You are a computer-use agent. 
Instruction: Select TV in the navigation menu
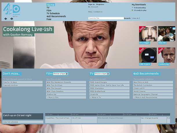(x=48, y=8)
